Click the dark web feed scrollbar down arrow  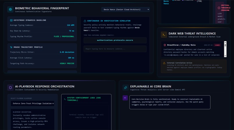[x=225, y=56]
